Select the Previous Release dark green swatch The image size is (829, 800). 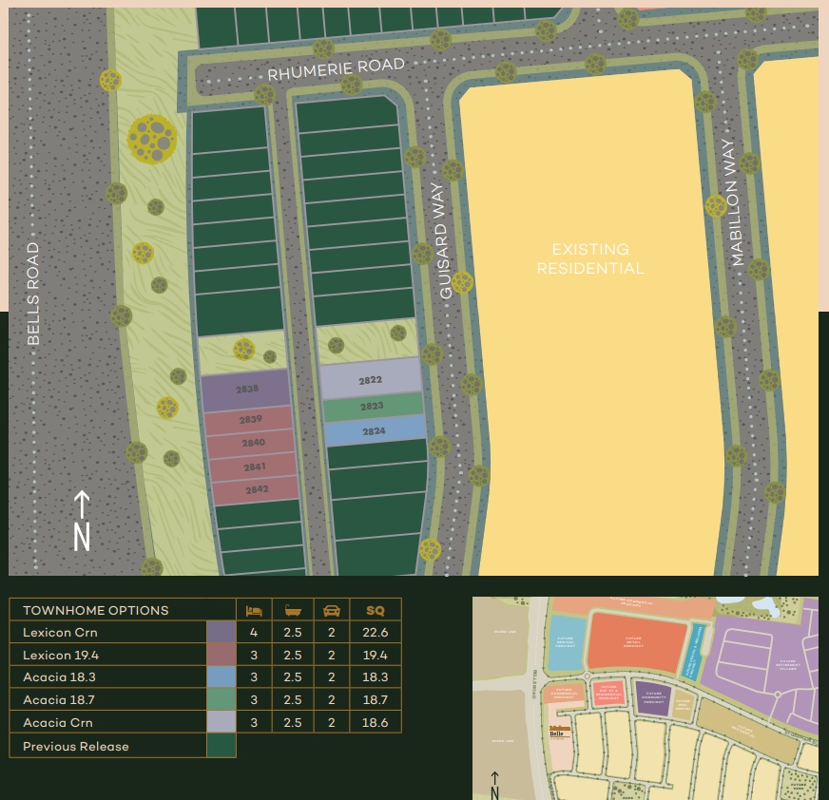(221, 746)
